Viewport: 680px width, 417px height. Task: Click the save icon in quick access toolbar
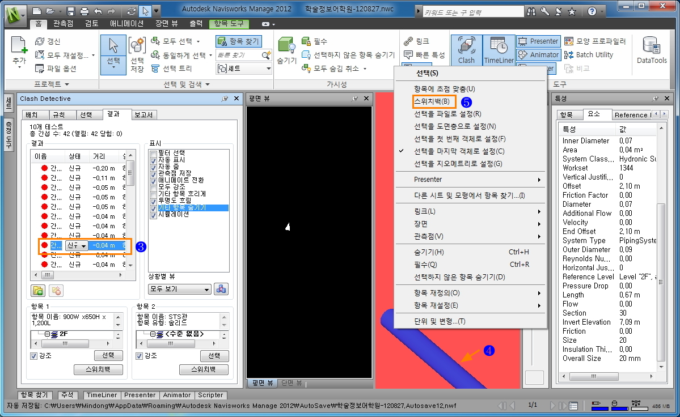click(x=71, y=11)
